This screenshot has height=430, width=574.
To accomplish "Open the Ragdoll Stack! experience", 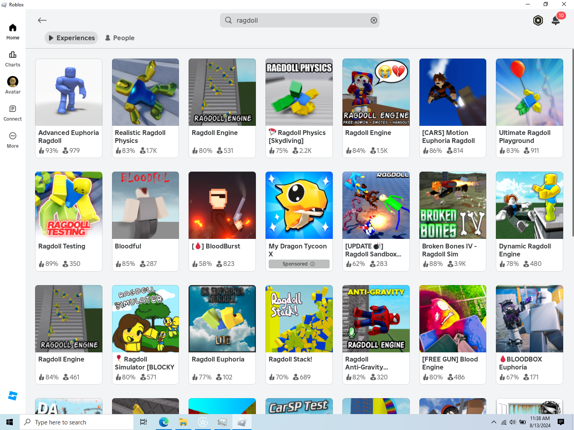I will pos(299,335).
